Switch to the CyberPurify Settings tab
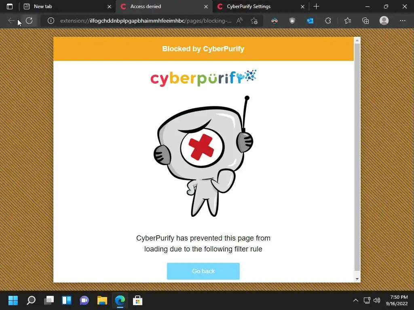Viewport: 414px width, 310px height. point(260,6)
